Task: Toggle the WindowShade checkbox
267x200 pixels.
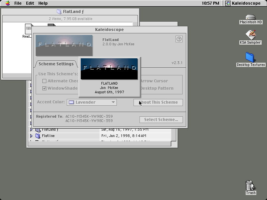Action: [44, 88]
